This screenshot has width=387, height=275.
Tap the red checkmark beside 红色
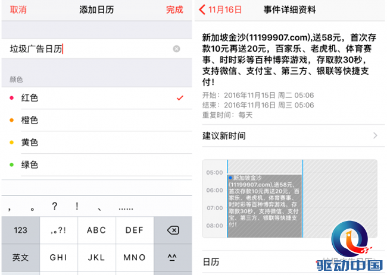[x=180, y=98]
